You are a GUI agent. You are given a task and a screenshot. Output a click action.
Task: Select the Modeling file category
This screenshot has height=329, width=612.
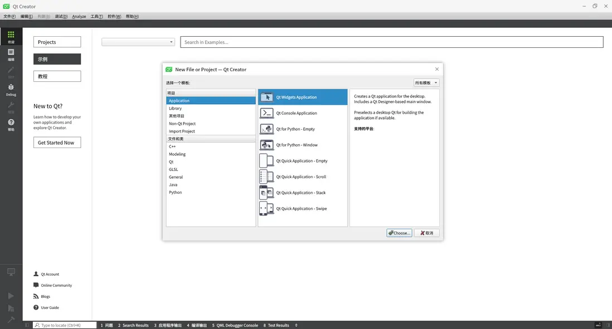tap(211, 154)
